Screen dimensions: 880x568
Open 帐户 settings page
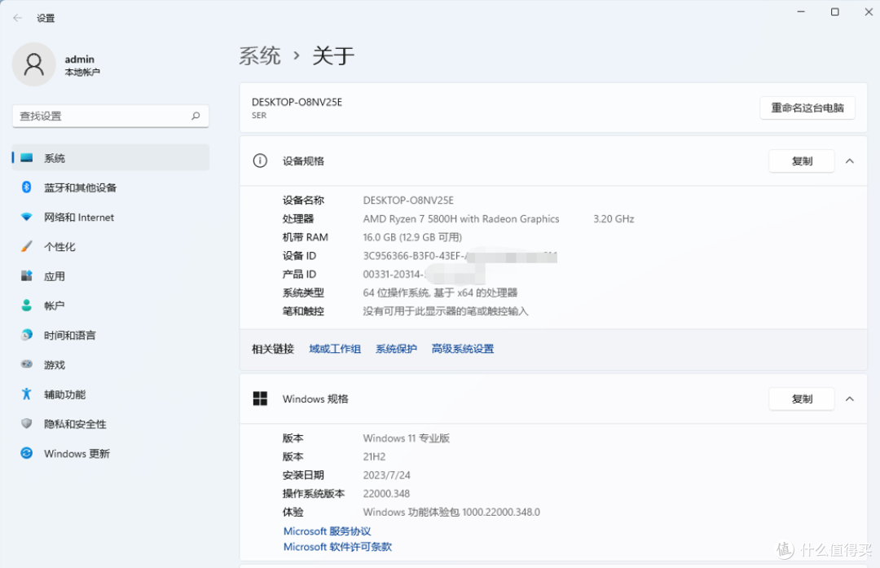pyautogui.click(x=111, y=306)
